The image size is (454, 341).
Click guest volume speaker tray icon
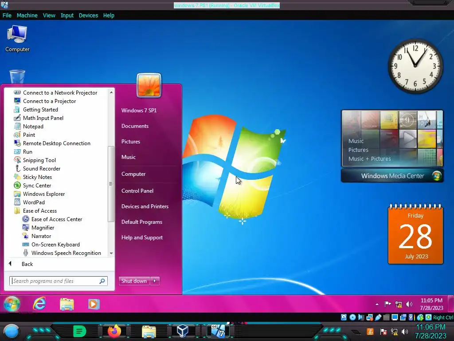[x=409, y=304]
